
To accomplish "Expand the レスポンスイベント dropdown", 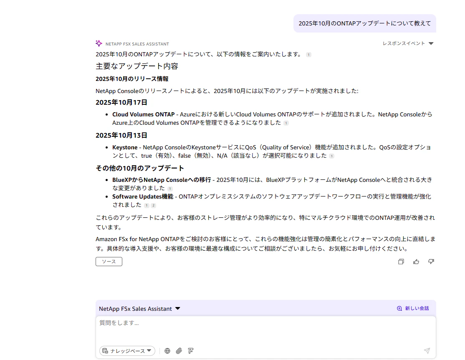I will pos(408,43).
